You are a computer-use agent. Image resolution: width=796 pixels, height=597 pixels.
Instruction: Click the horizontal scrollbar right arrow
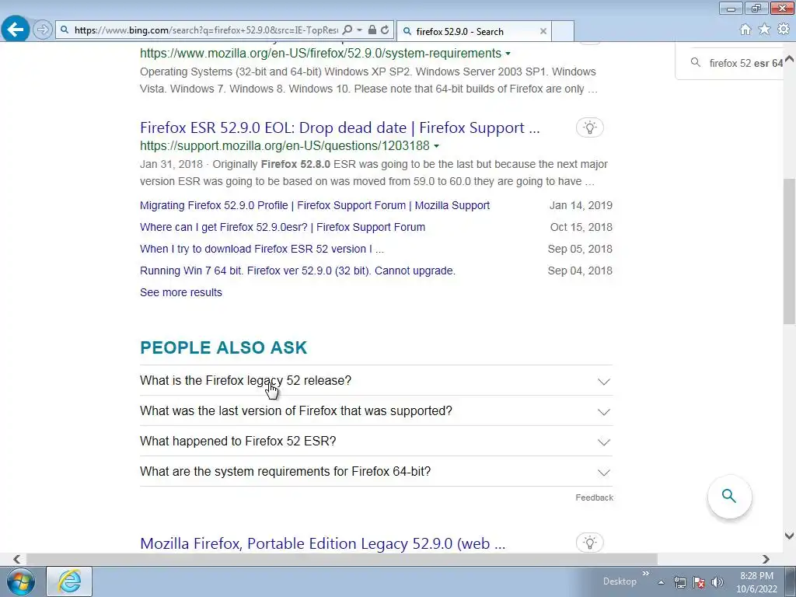point(766,559)
